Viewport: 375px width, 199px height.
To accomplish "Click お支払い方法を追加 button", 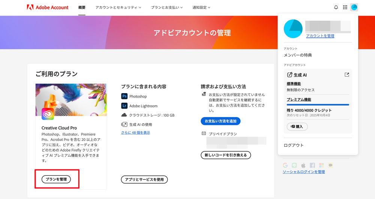I will coord(220,121).
